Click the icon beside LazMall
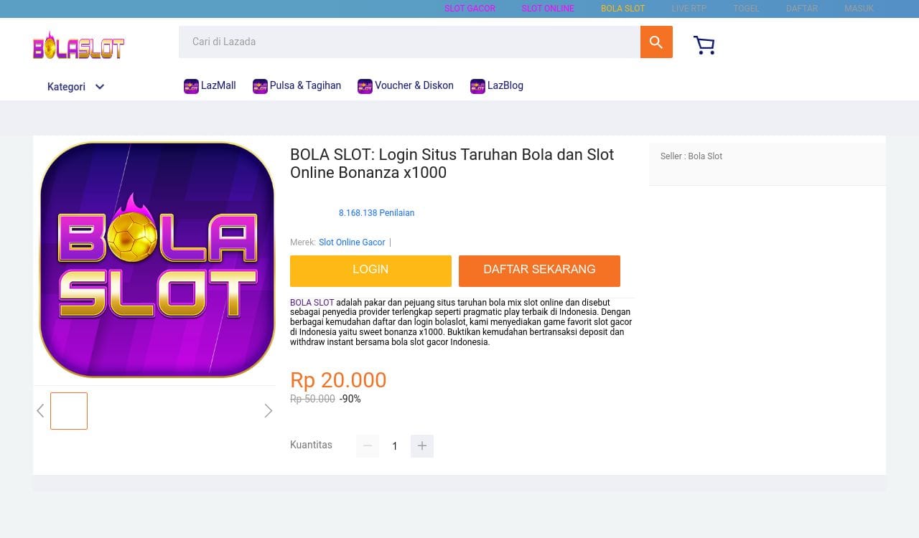This screenshot has width=919, height=538. coord(191,86)
